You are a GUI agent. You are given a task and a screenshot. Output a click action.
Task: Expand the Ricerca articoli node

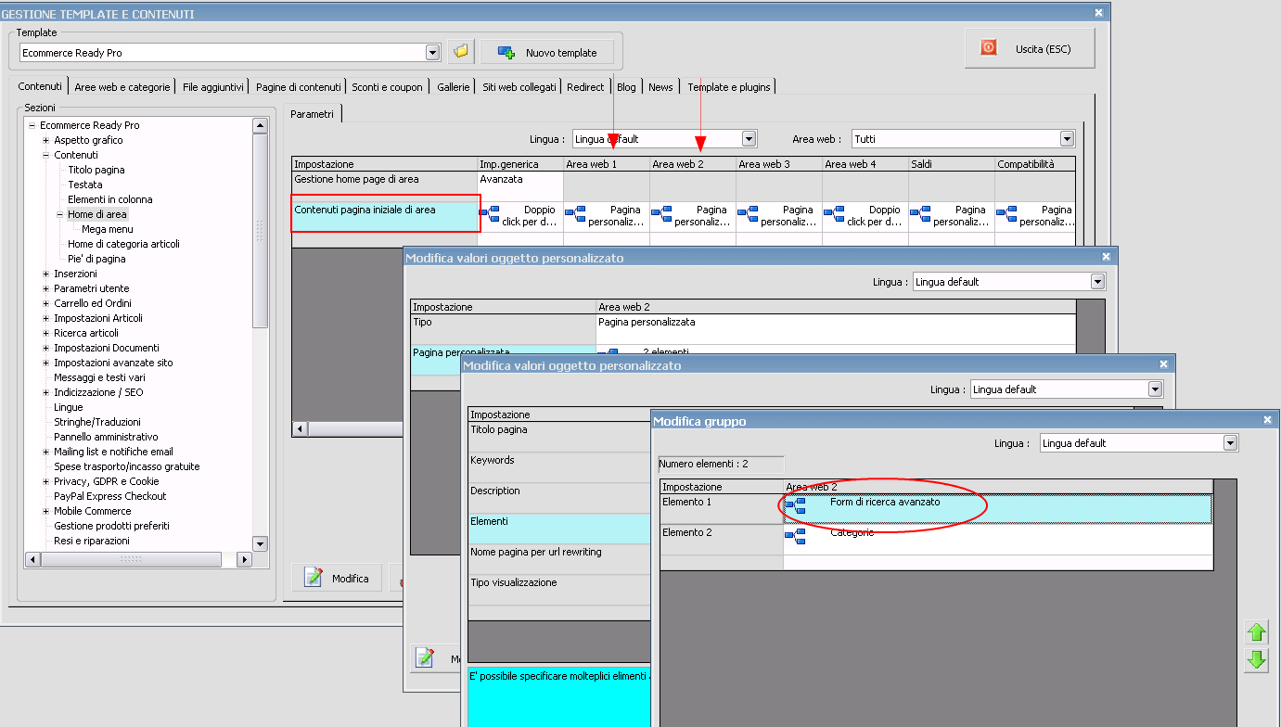coord(46,333)
